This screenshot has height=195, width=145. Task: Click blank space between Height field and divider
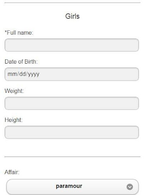coord(72,148)
